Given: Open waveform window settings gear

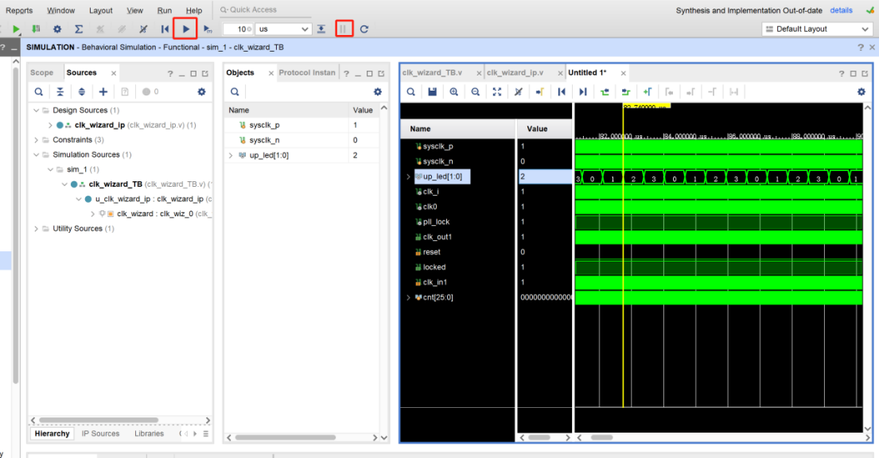Looking at the screenshot, I should 861,92.
